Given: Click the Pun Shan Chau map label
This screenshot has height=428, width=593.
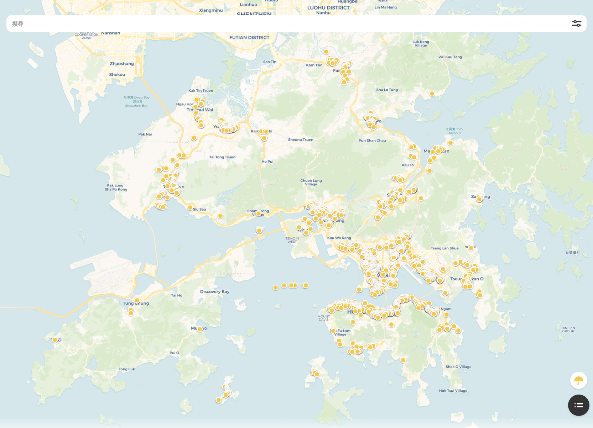Looking at the screenshot, I should coord(372,141).
